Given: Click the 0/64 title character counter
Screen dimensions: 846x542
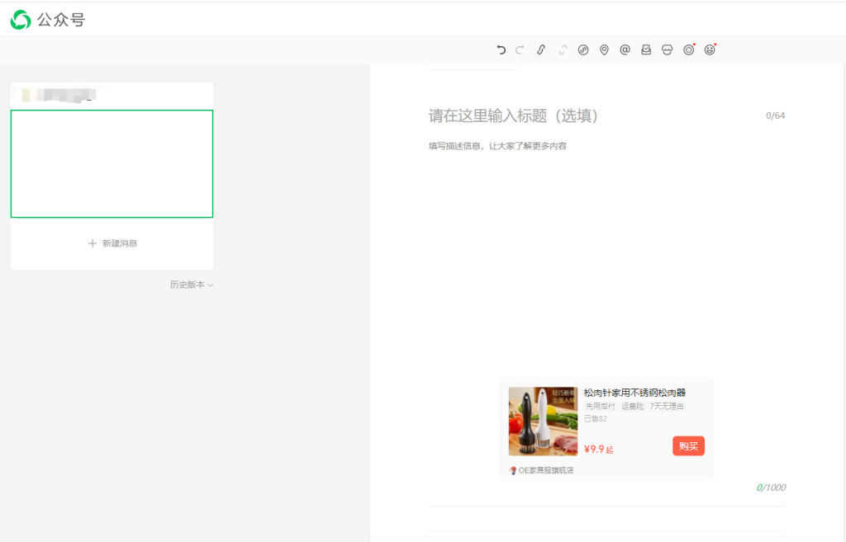Looking at the screenshot, I should [x=775, y=115].
